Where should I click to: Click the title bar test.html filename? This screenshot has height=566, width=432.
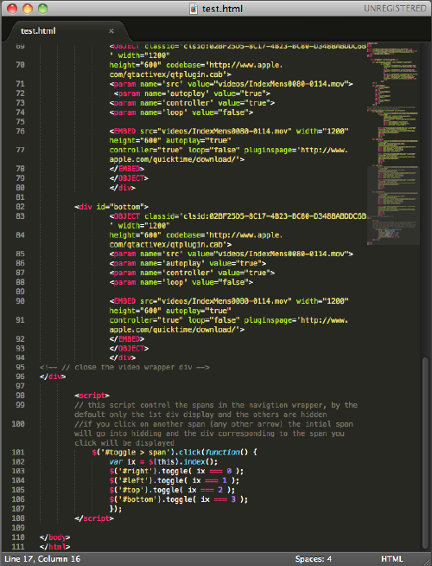pos(222,9)
